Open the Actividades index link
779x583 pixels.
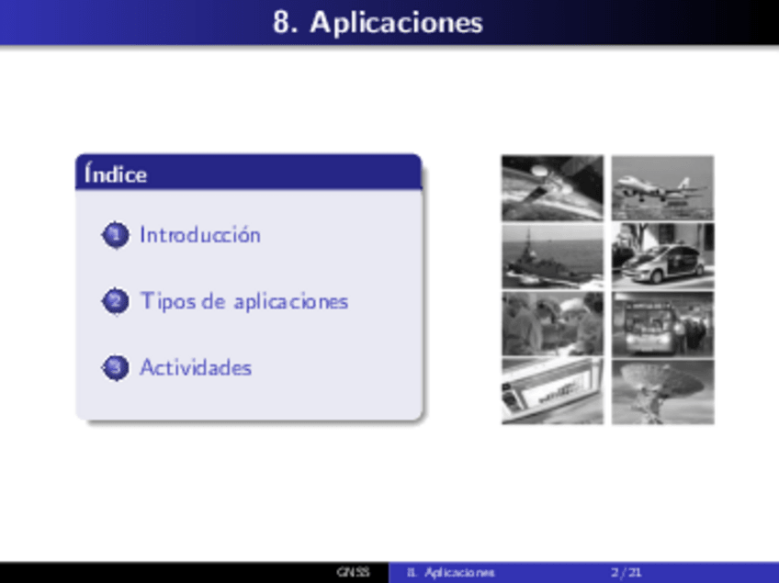pyautogui.click(x=196, y=368)
